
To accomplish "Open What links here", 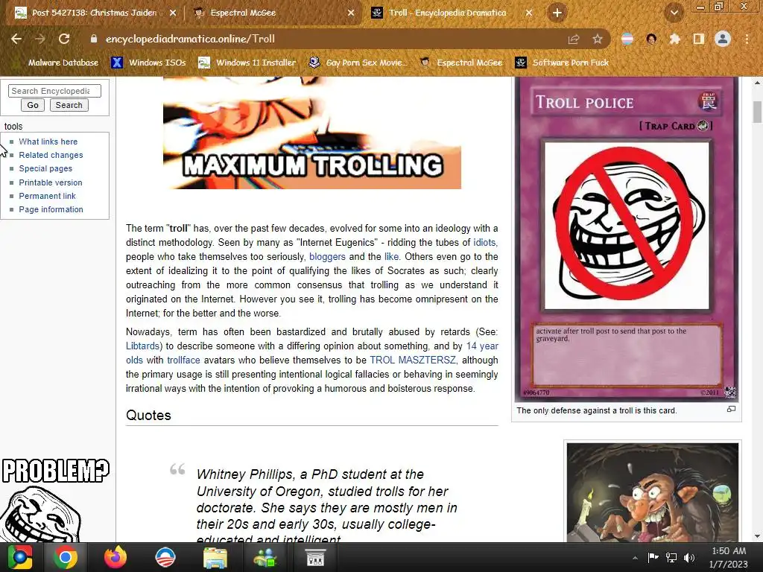I will (48, 142).
